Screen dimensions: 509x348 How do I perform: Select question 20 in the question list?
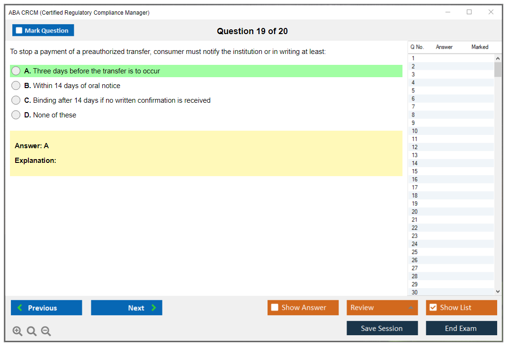(415, 212)
